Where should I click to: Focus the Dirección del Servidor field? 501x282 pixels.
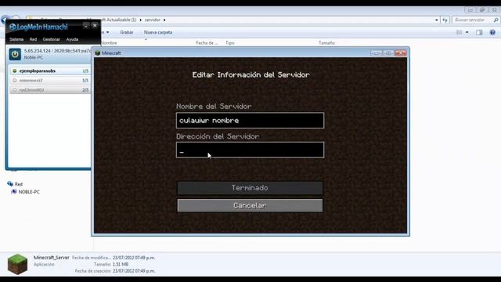tap(250, 150)
